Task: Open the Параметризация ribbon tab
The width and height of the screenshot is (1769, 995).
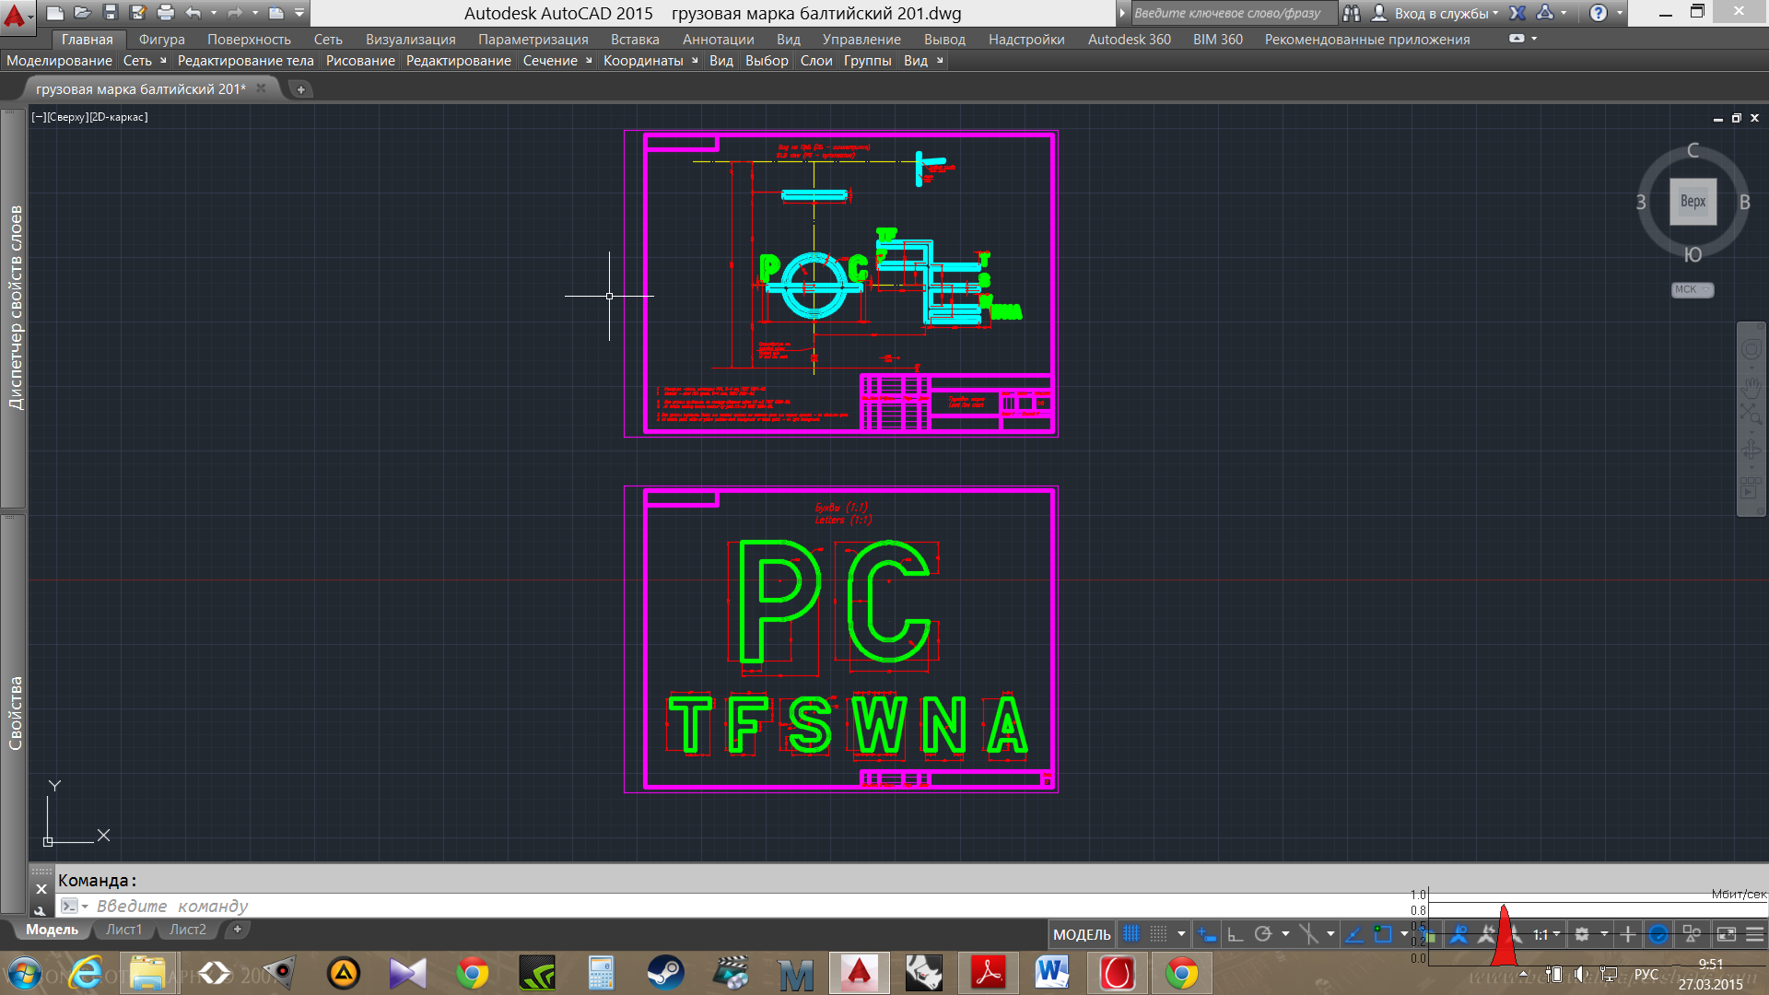Action: pyautogui.click(x=533, y=39)
